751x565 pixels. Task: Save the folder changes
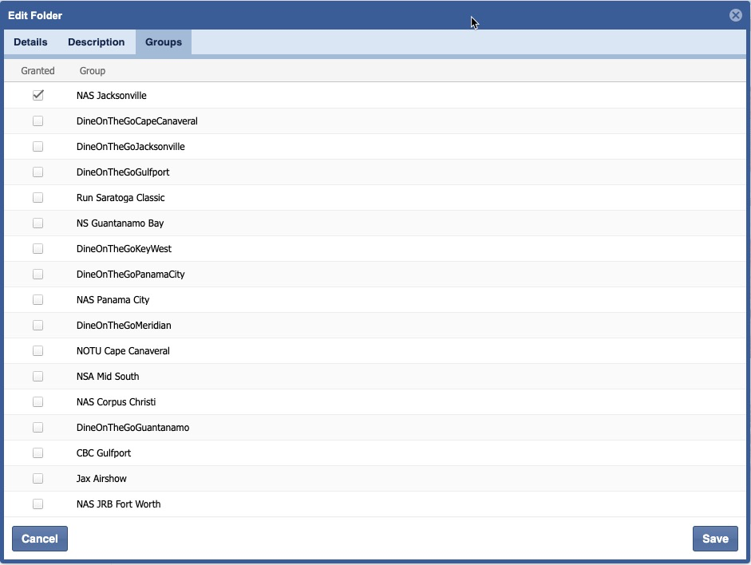714,539
